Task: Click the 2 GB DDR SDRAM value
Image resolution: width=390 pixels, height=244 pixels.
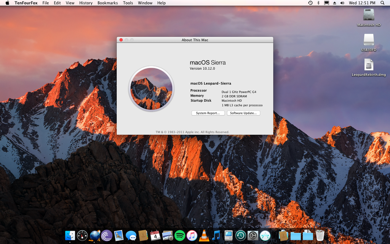Action: click(234, 96)
